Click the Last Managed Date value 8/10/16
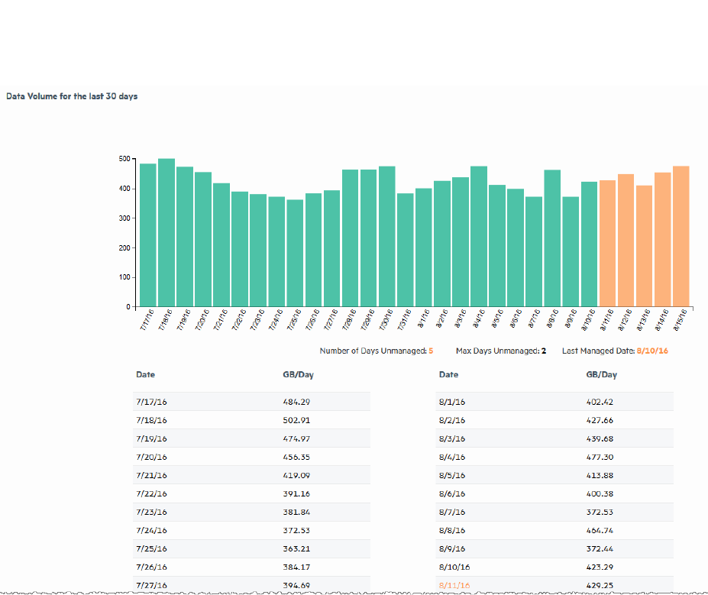708x595 pixels. point(652,351)
